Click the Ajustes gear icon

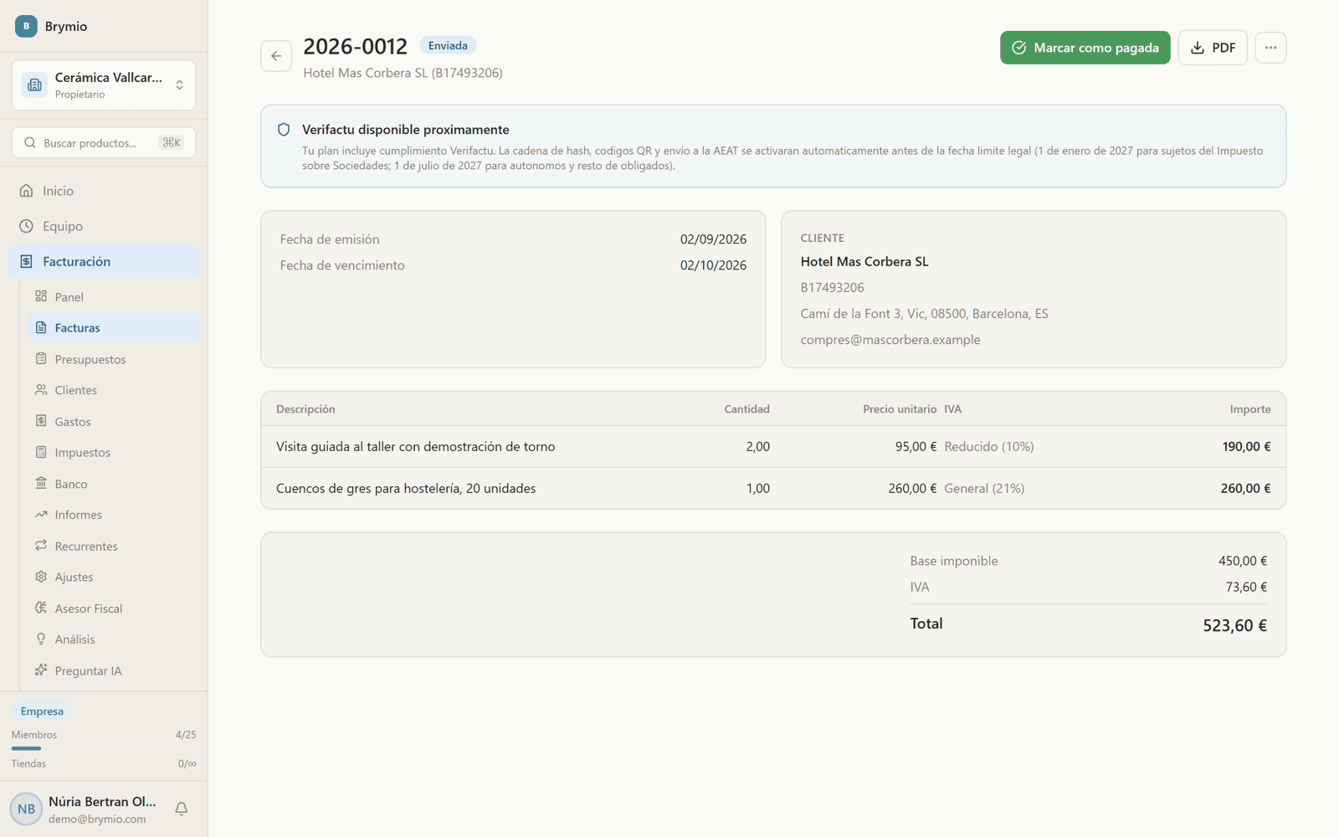[41, 577]
